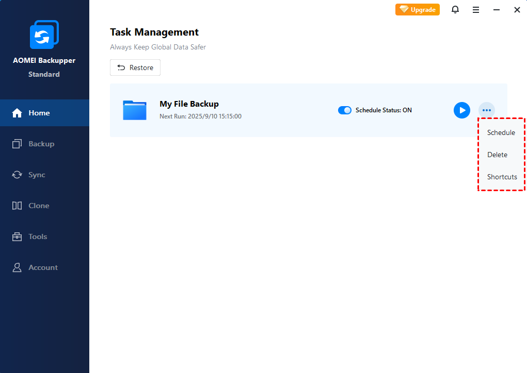The height and width of the screenshot is (373, 527).
Task: Click the Always Keep Global Data Safer subtitle
Action: (158, 47)
